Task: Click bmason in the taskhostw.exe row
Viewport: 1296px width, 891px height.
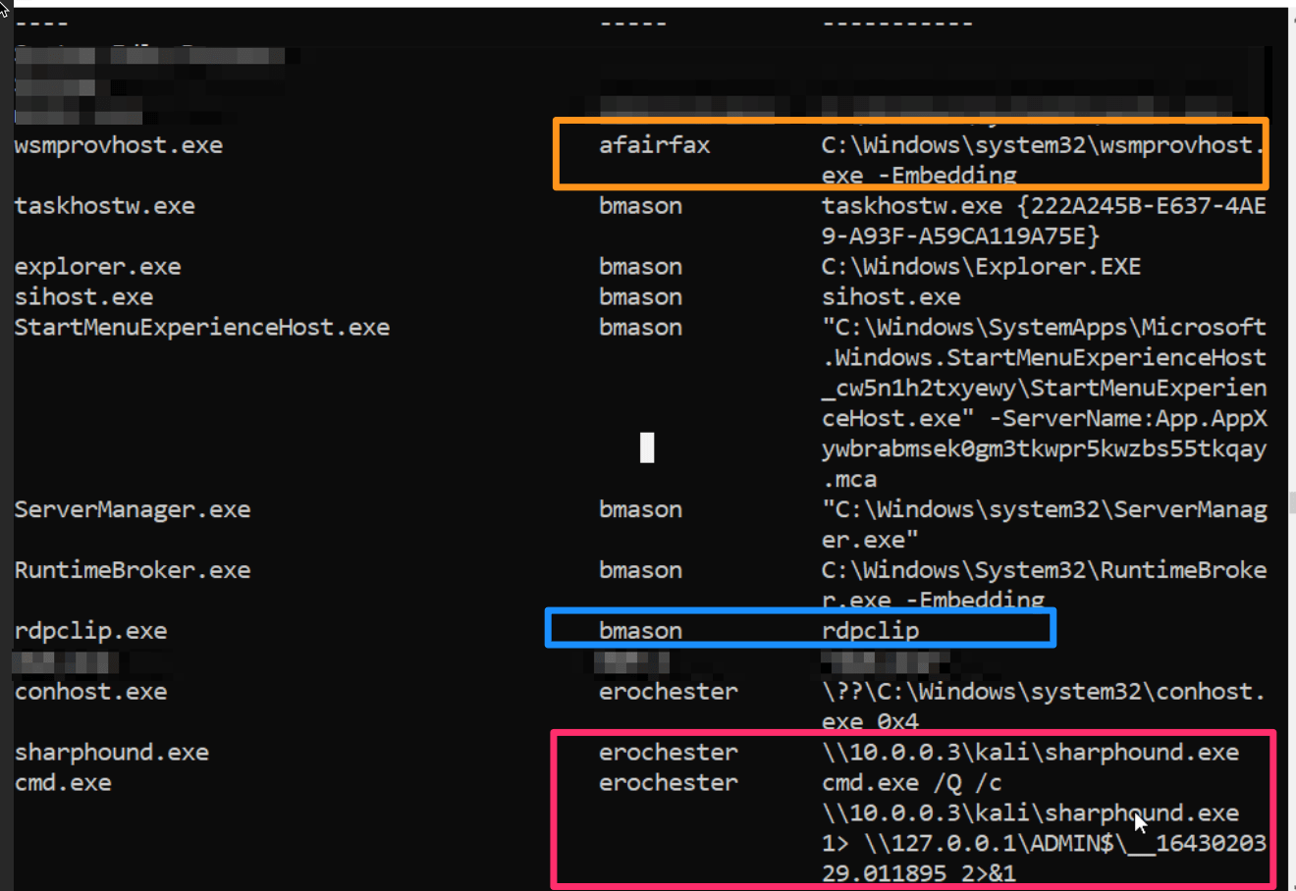Action: click(x=641, y=206)
